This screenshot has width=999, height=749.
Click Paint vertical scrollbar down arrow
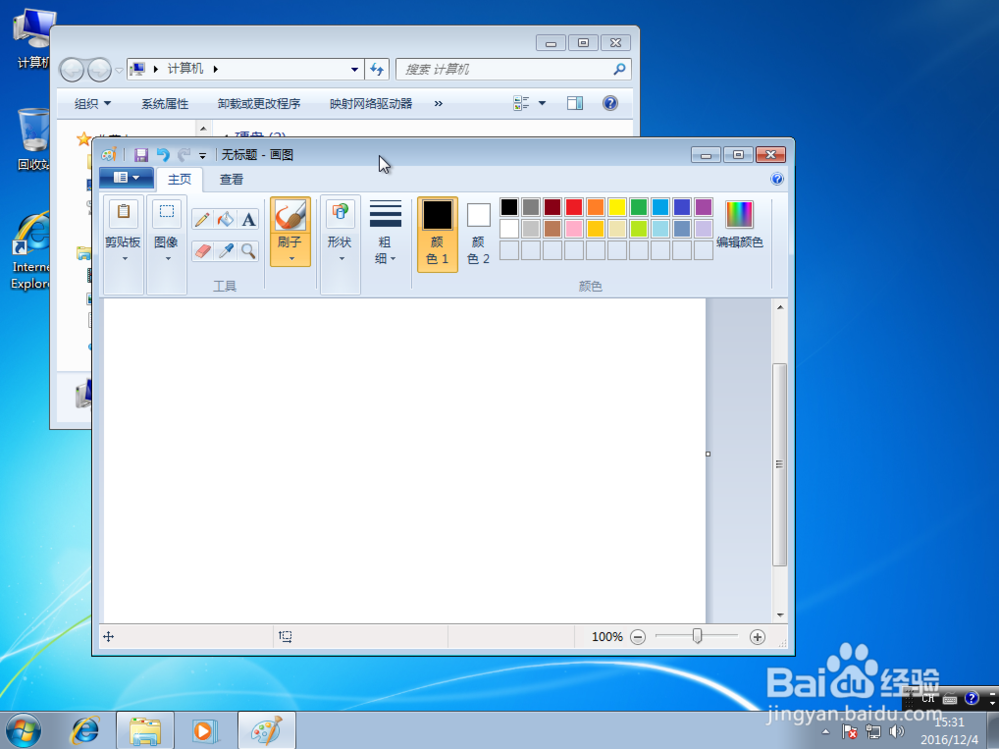click(x=780, y=615)
